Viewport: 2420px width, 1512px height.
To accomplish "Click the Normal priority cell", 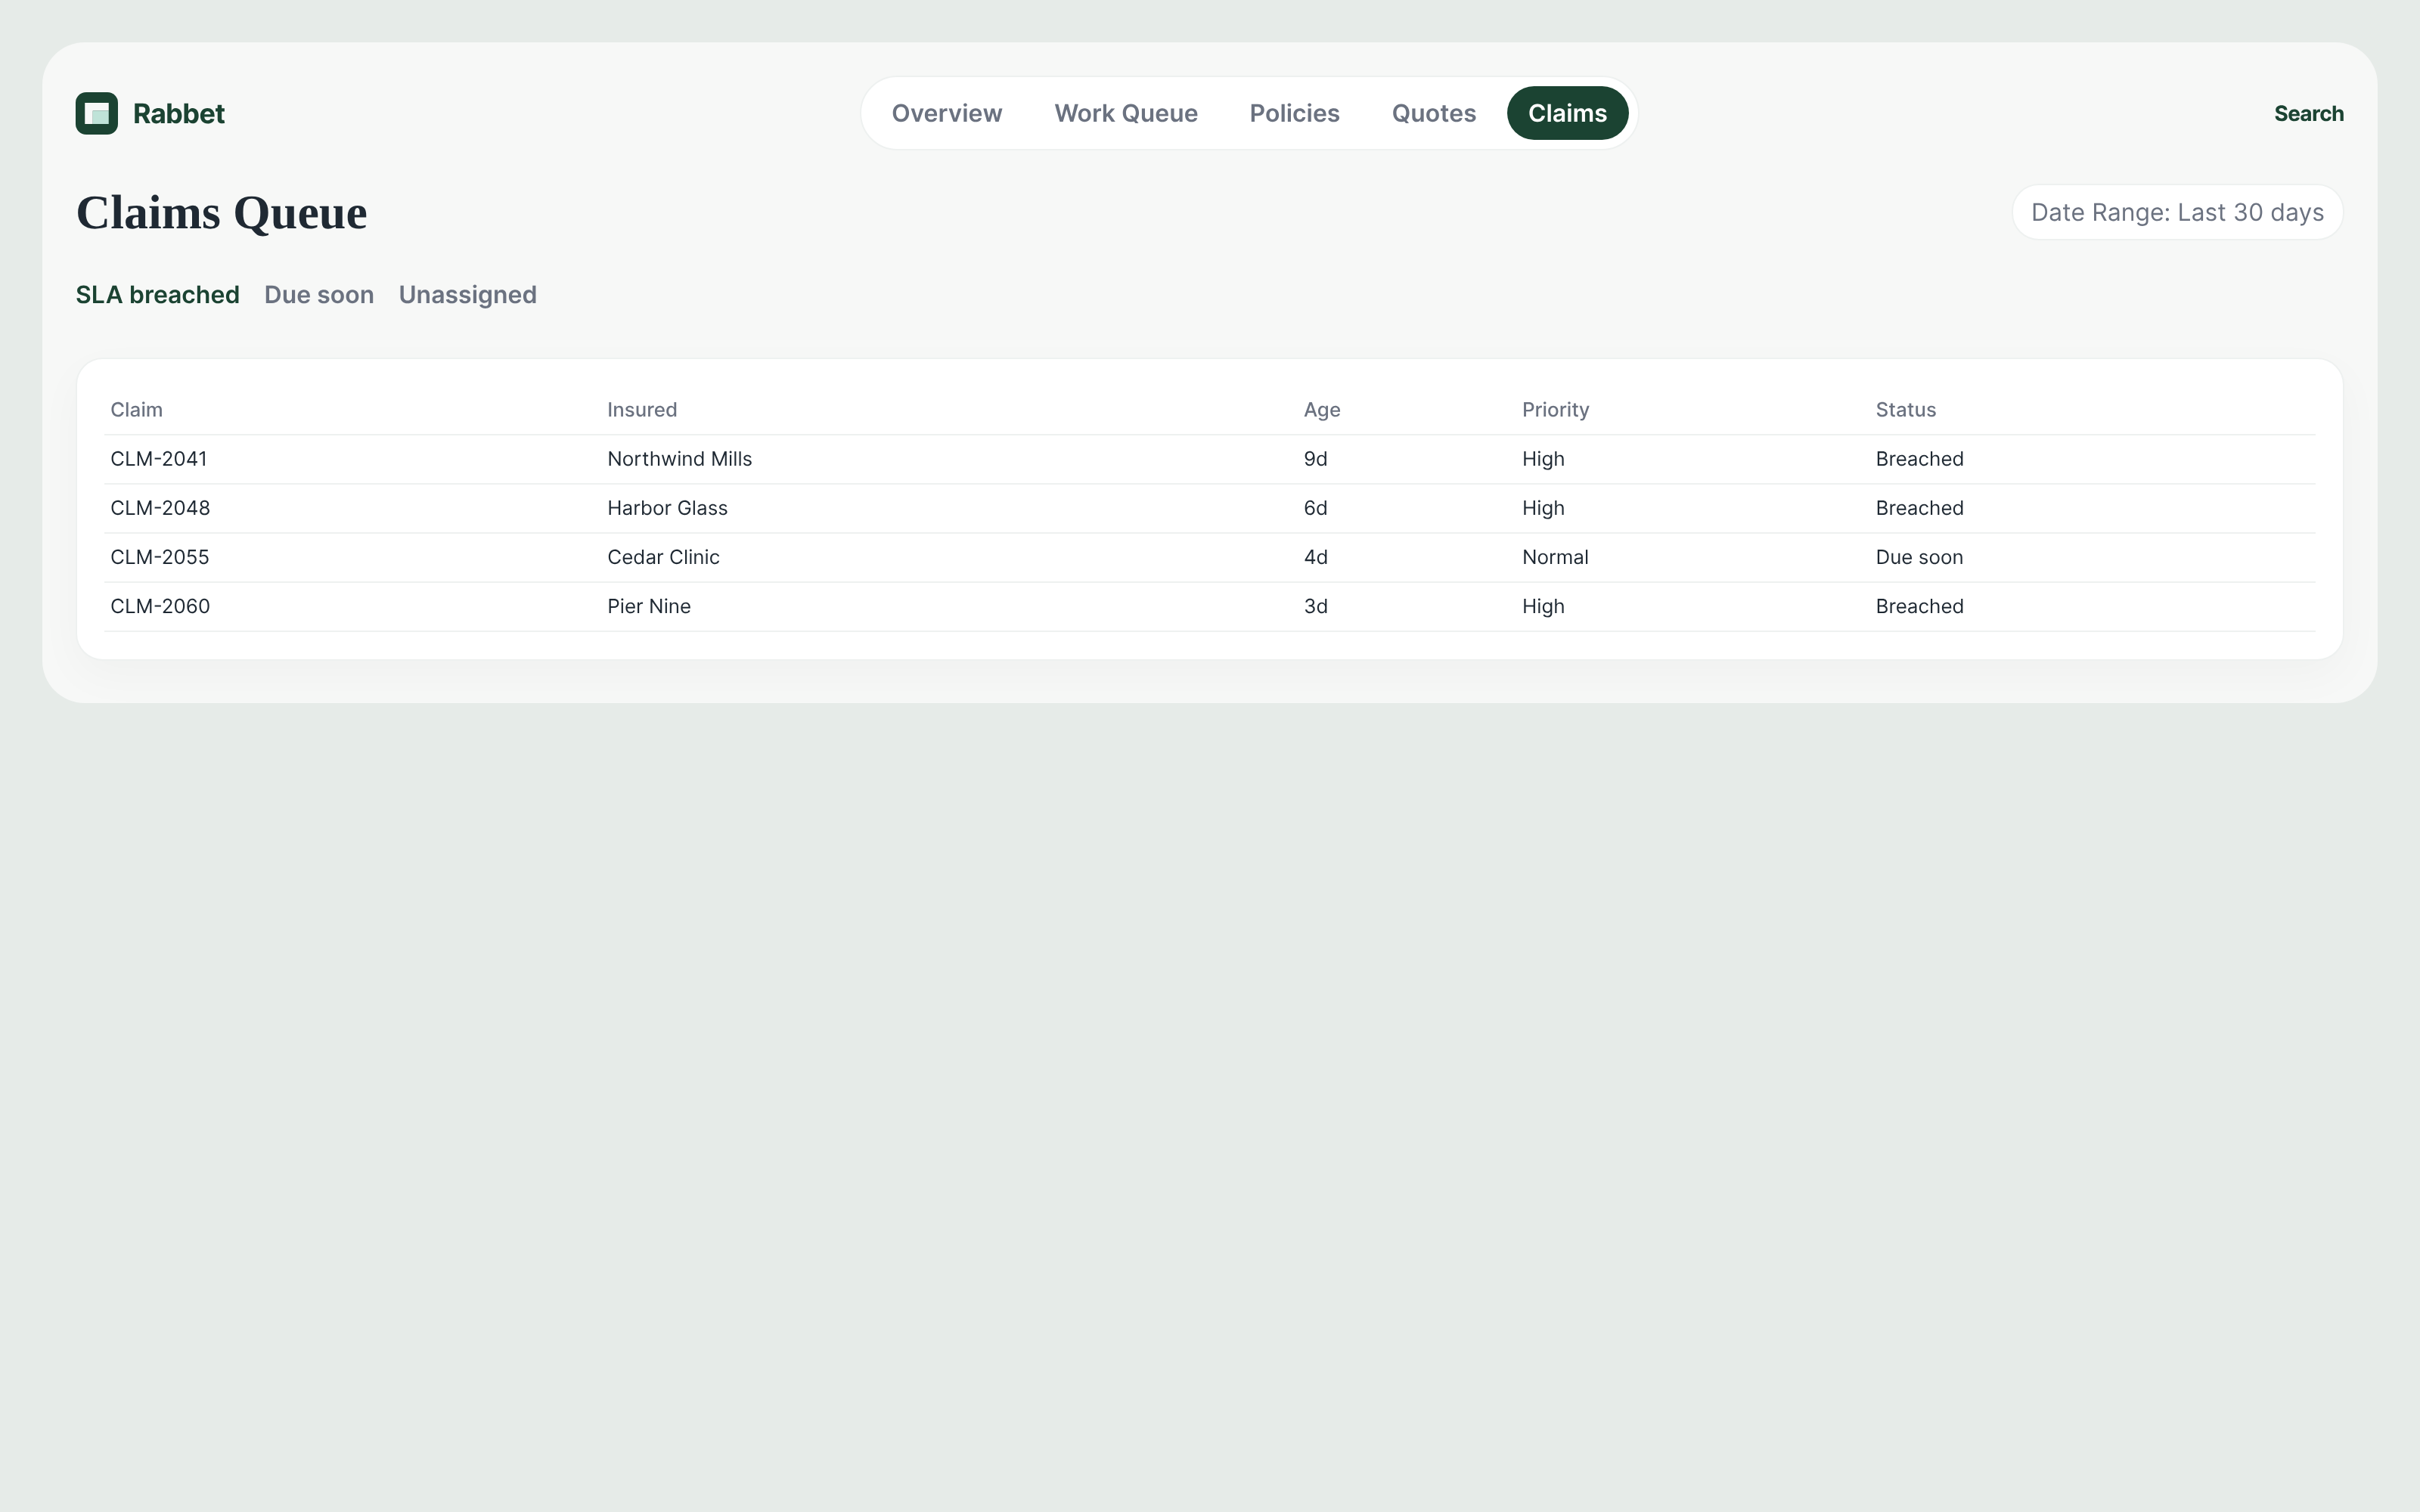I will pyautogui.click(x=1555, y=557).
